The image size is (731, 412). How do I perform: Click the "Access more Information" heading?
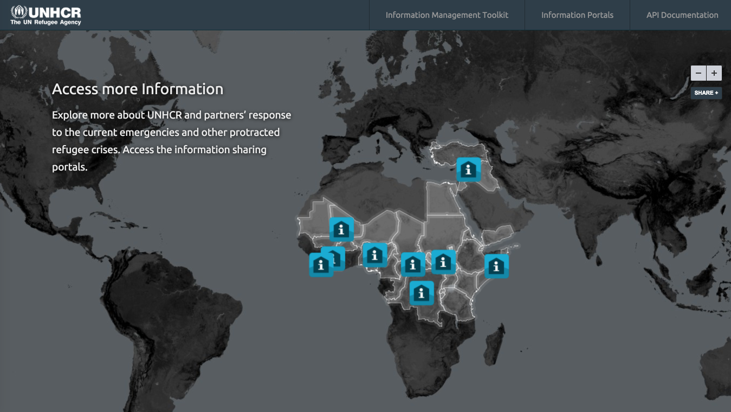[138, 89]
